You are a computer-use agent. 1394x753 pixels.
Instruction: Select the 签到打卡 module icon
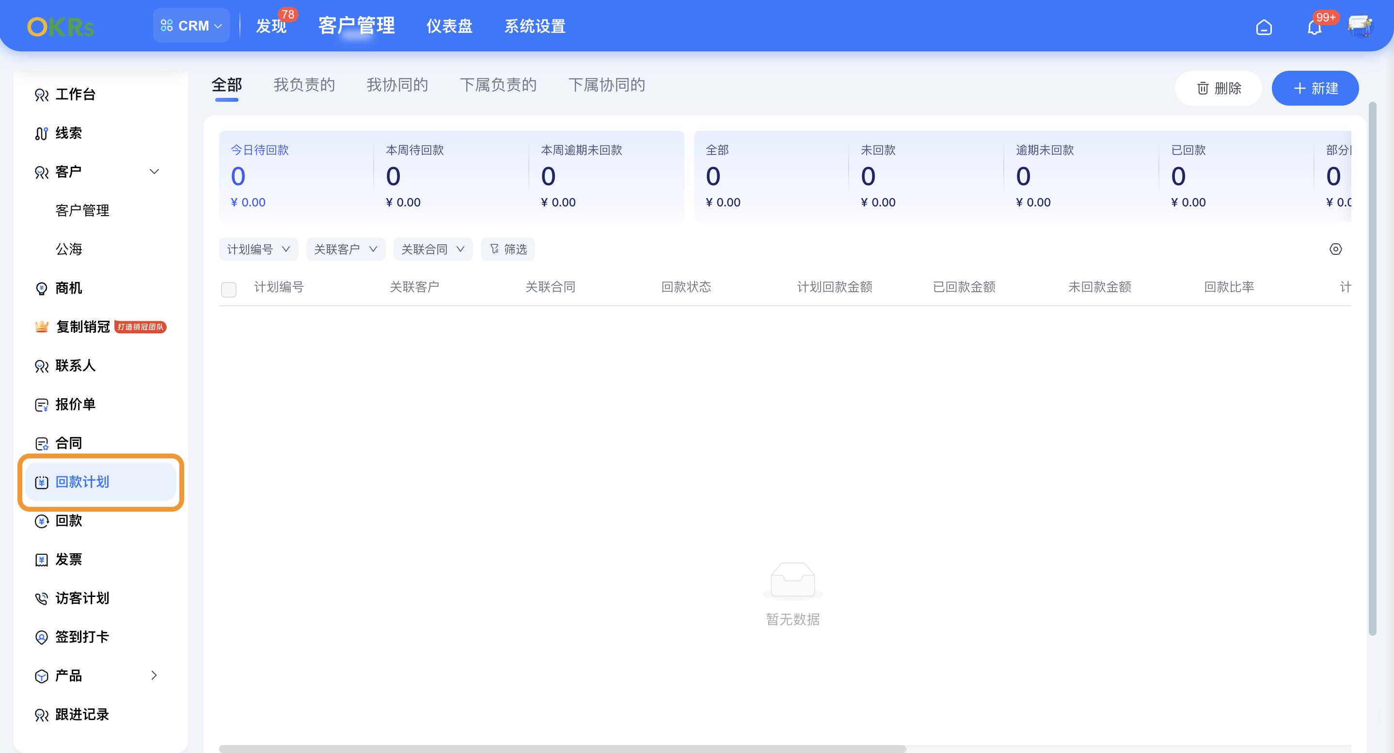pyautogui.click(x=42, y=637)
